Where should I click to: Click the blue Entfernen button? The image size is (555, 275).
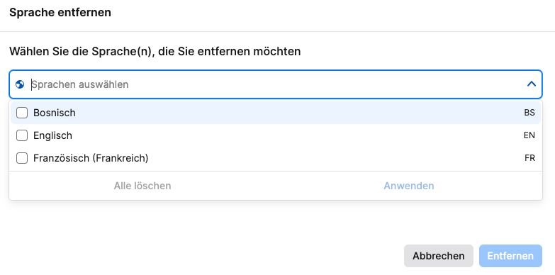(510, 256)
